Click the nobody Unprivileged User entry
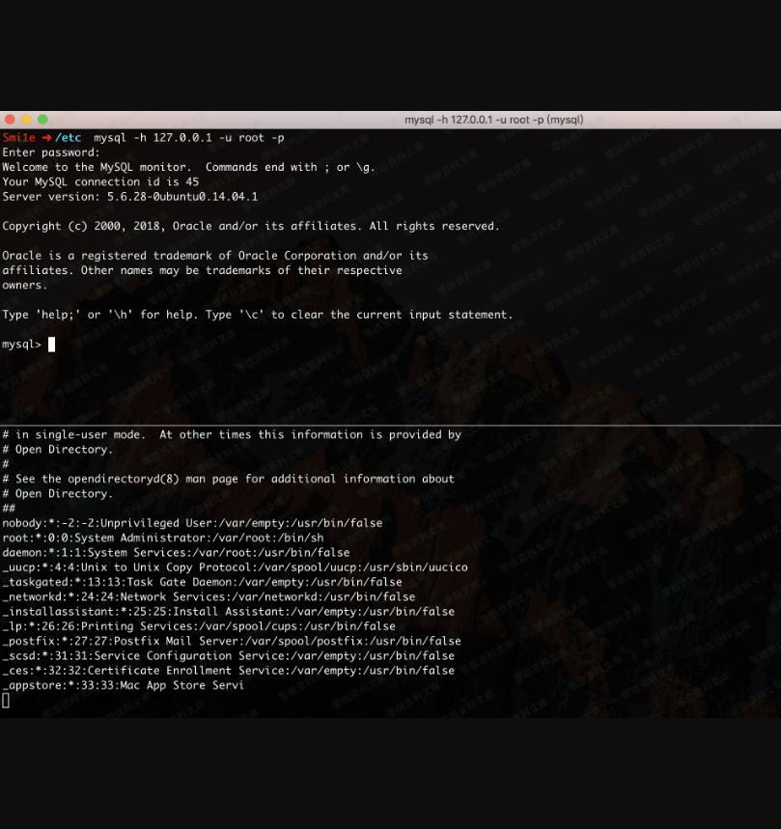 point(191,523)
